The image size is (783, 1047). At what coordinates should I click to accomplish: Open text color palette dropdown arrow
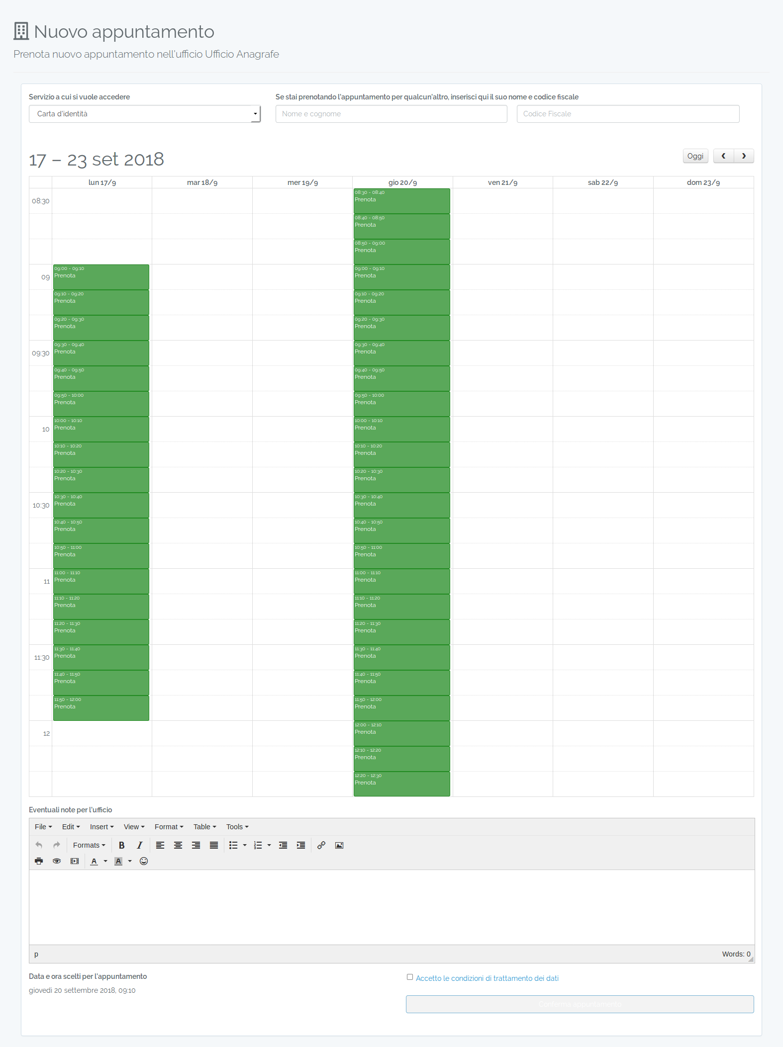[105, 861]
